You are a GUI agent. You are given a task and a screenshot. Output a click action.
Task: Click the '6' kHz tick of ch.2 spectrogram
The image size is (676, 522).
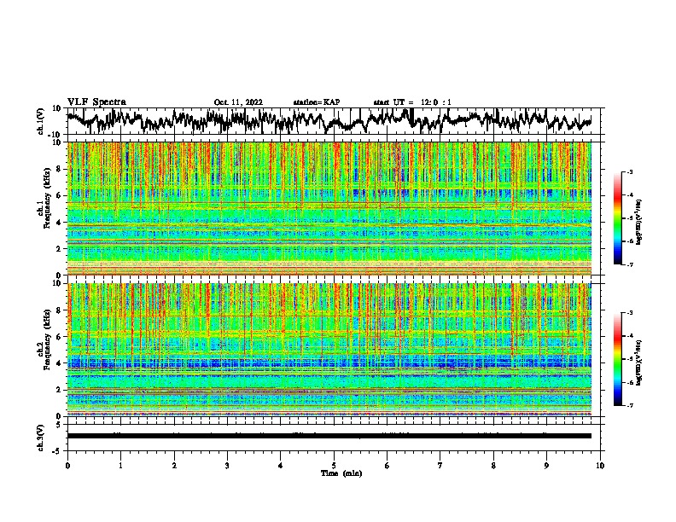(59, 337)
